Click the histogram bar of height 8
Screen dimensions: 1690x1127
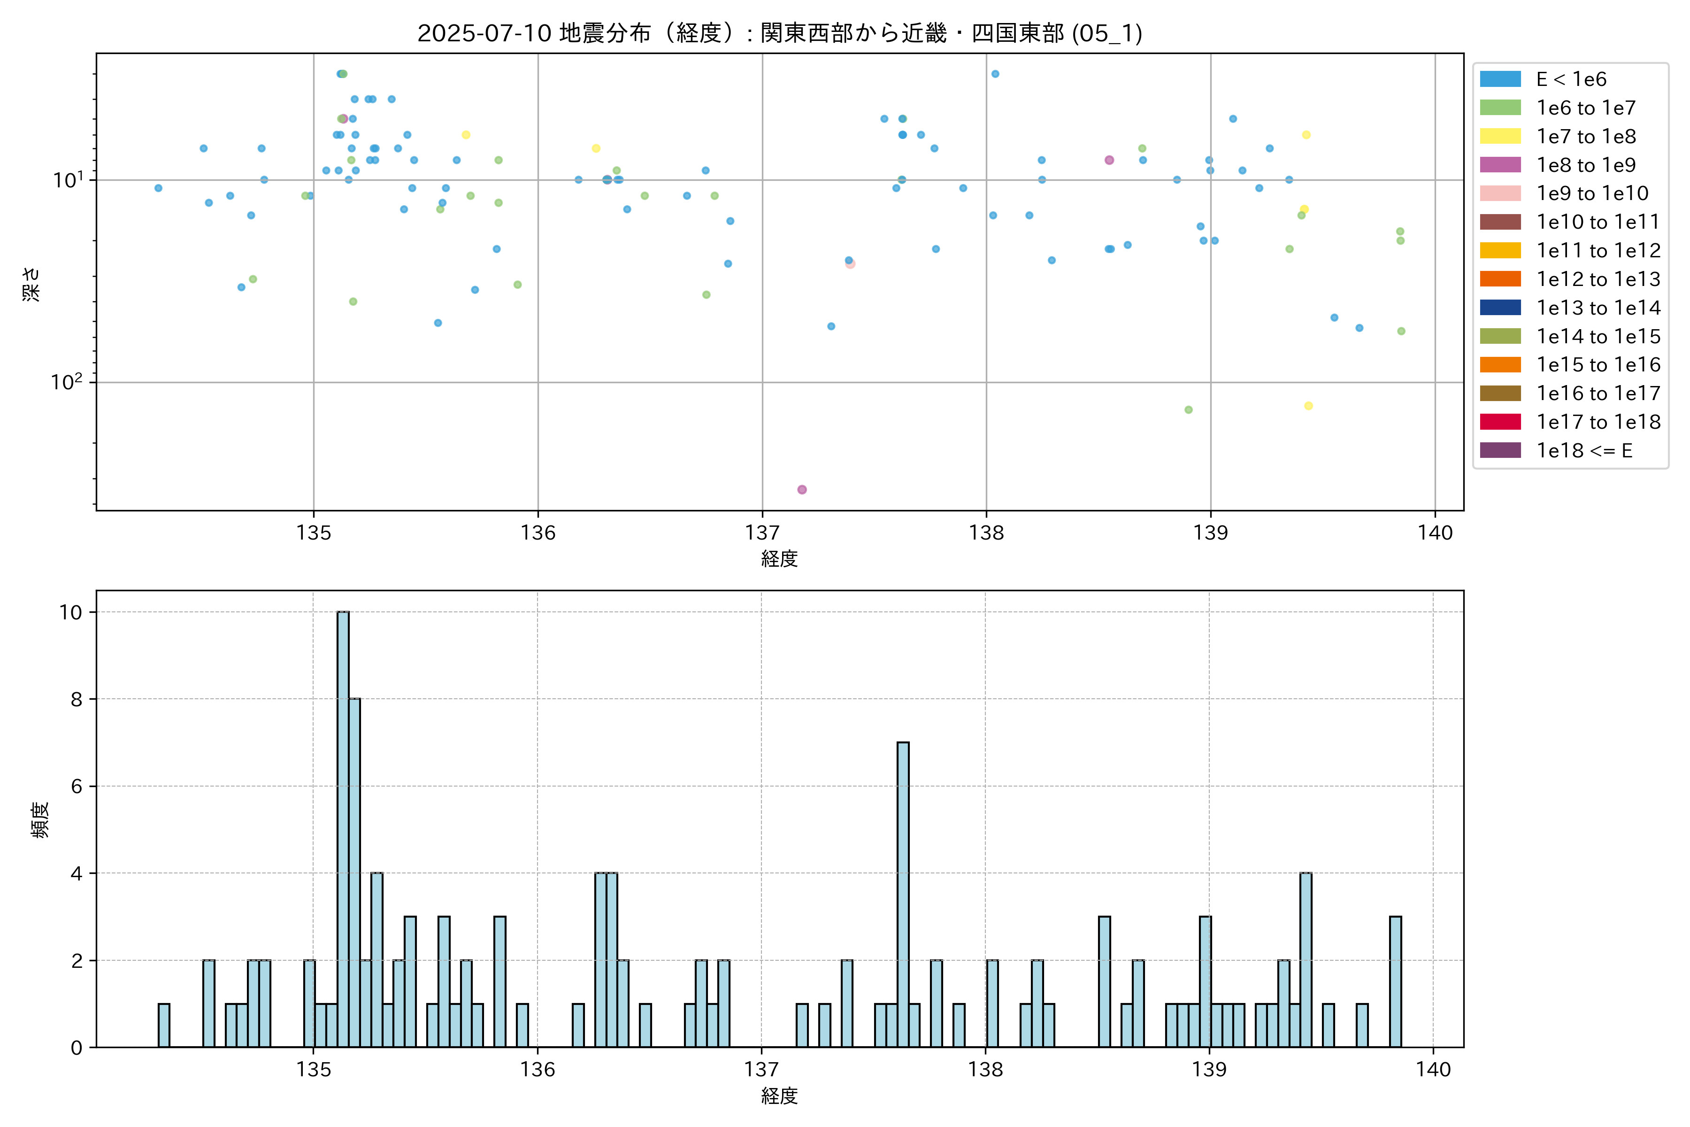(354, 872)
